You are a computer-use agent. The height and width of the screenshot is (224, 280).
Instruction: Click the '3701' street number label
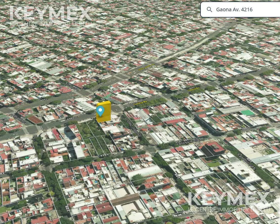104,156
